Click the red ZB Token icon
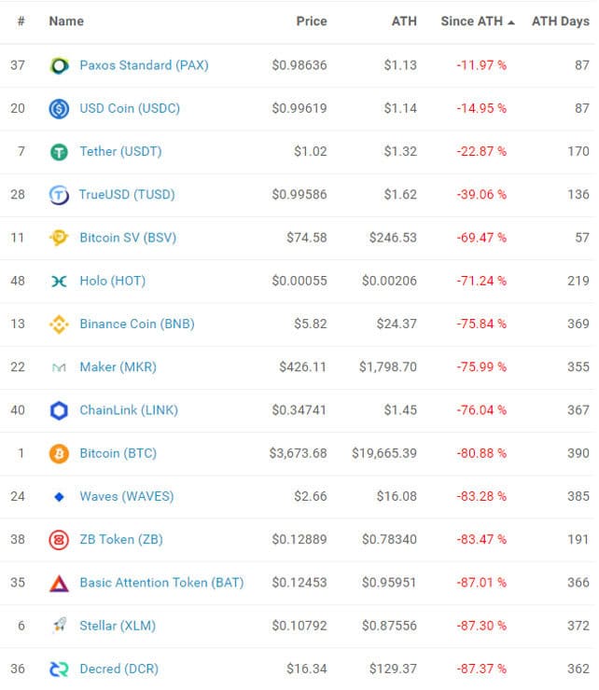Screen dimensions: 599x690 pyautogui.click(x=59, y=540)
